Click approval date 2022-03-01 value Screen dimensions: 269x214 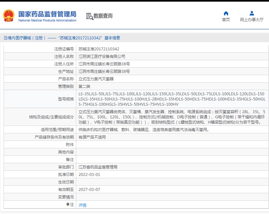point(89,175)
